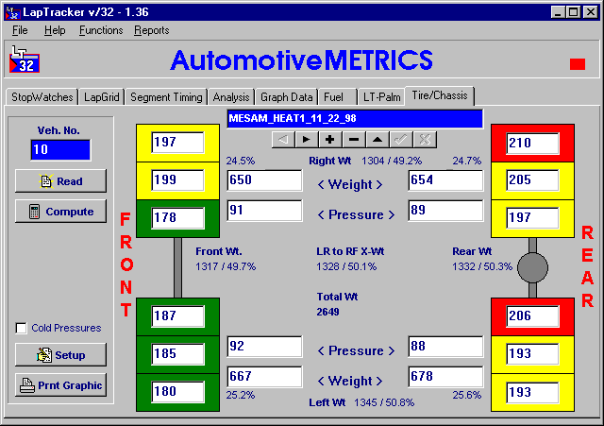Close the LapTracker window
Screen dimensions: 604x426
click(590, 12)
